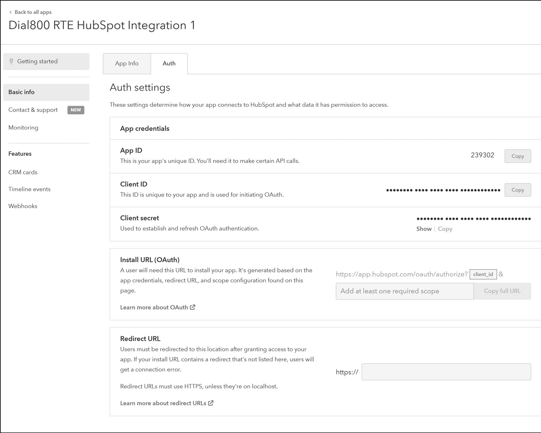Open Contact & support settings
Viewport: 541px width, 433px height.
[x=33, y=110]
